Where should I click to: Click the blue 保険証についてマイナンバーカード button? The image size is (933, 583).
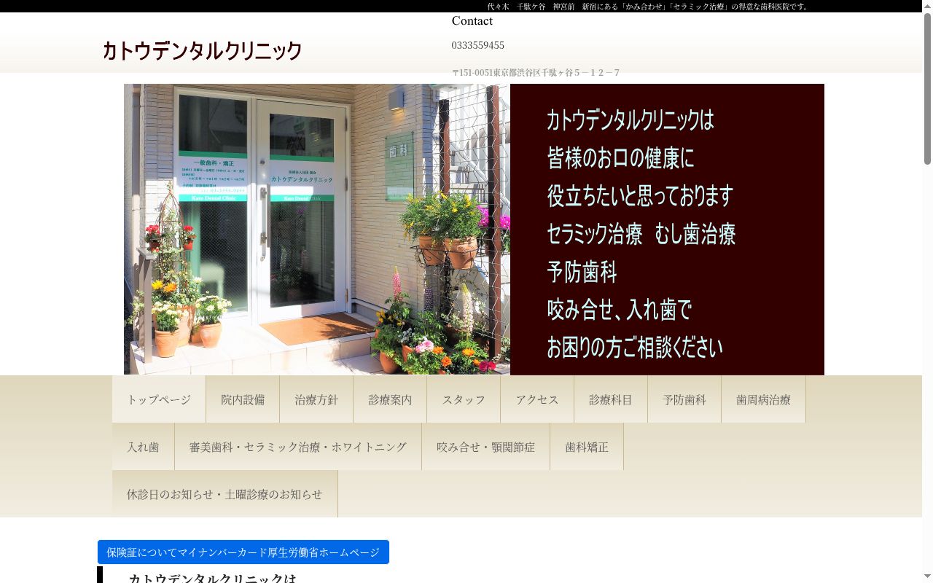(x=243, y=552)
